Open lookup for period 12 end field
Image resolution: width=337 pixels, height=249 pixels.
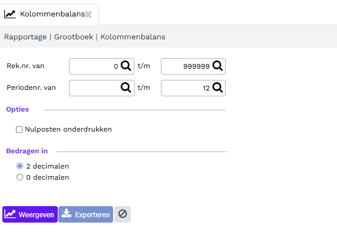tap(217, 88)
